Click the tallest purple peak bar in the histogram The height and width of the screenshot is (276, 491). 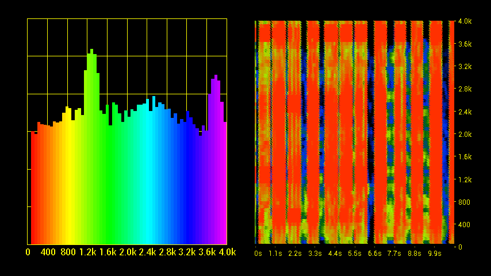tap(216, 160)
